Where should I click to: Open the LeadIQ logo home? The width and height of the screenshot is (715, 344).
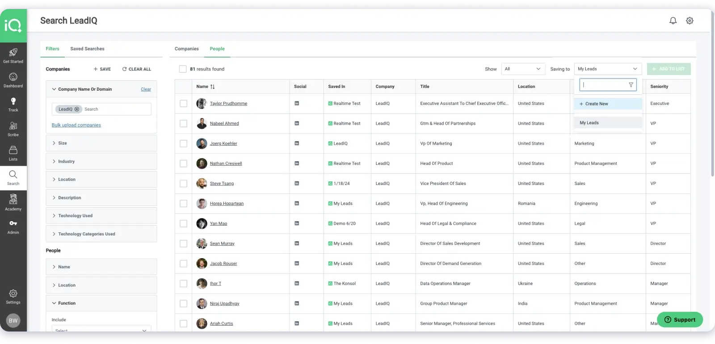pyautogui.click(x=13, y=25)
